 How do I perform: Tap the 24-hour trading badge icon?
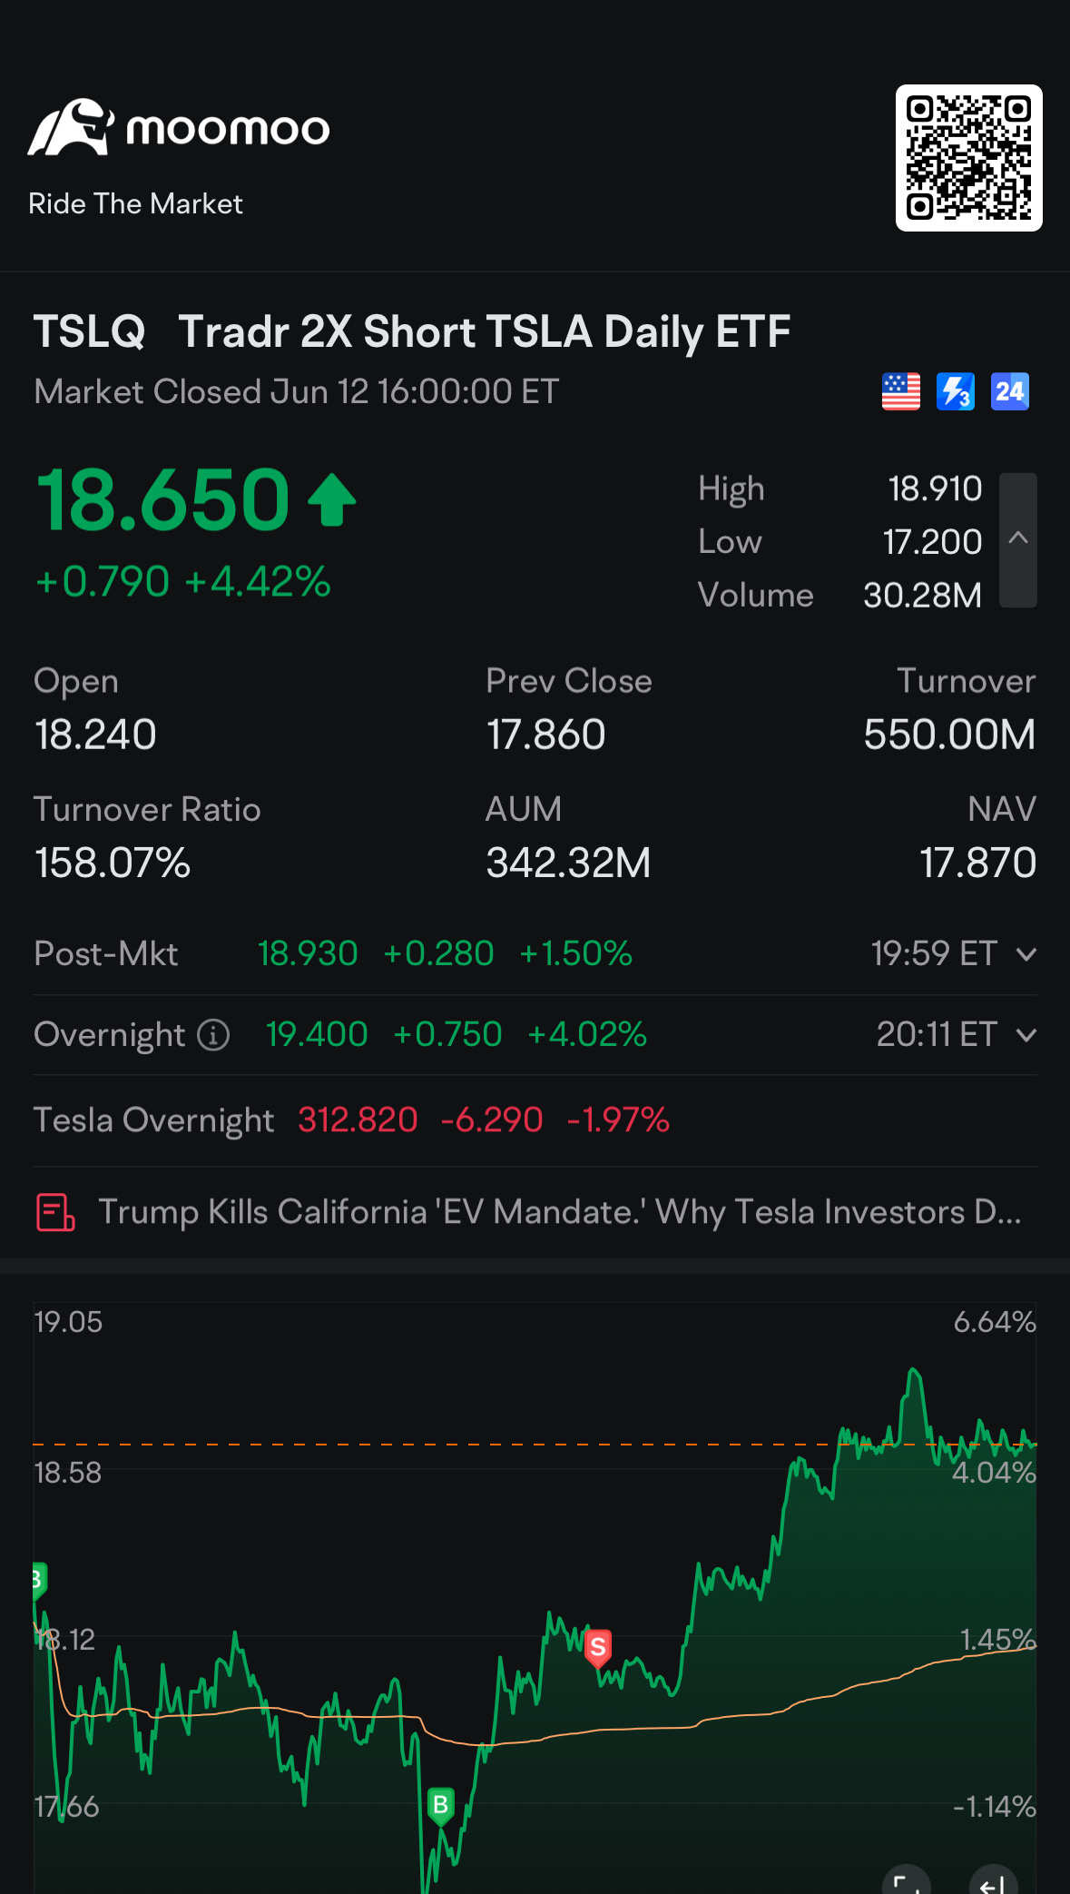tap(1010, 391)
